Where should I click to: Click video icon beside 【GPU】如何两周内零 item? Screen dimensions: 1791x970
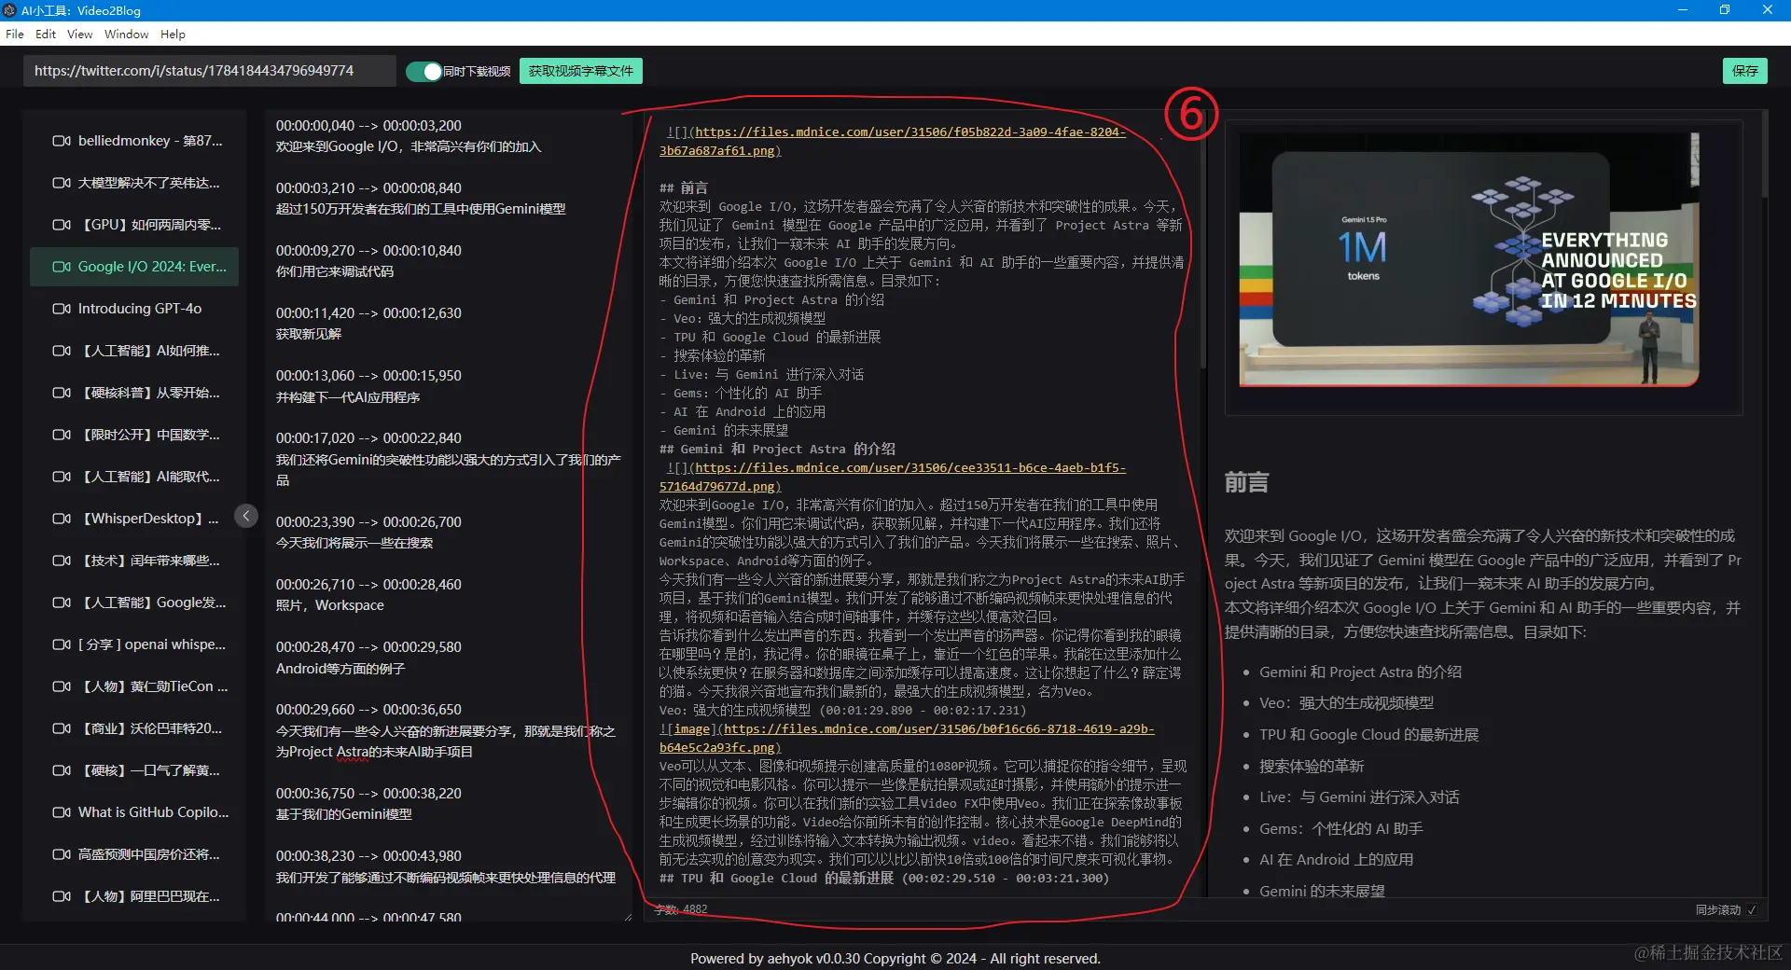(x=62, y=225)
